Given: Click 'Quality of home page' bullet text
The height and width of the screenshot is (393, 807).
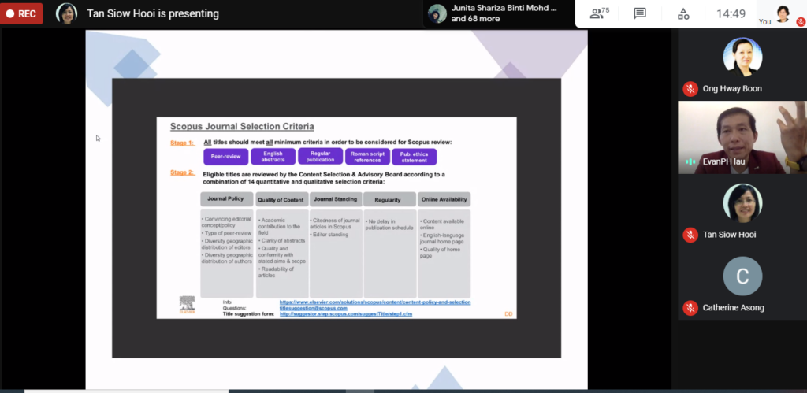Looking at the screenshot, I should 440,253.
